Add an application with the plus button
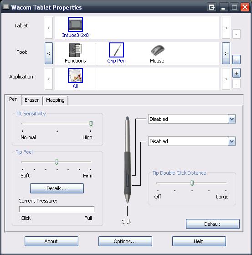Image resolution: width=252 pixels, height=255 pixels. [236, 73]
